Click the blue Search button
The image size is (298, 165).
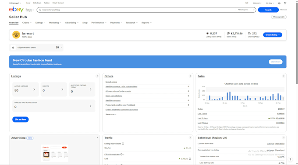(268, 10)
